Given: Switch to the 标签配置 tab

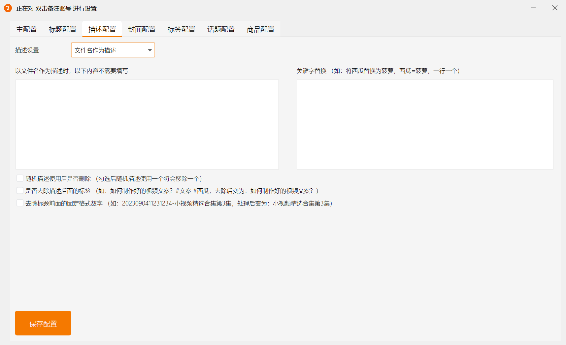Looking at the screenshot, I should pyautogui.click(x=181, y=29).
